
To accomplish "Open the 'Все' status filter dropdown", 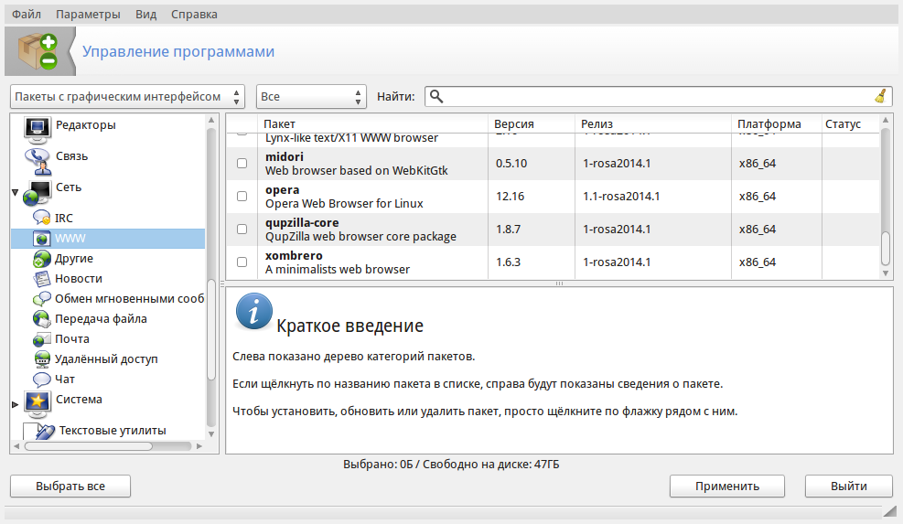I will coord(311,97).
